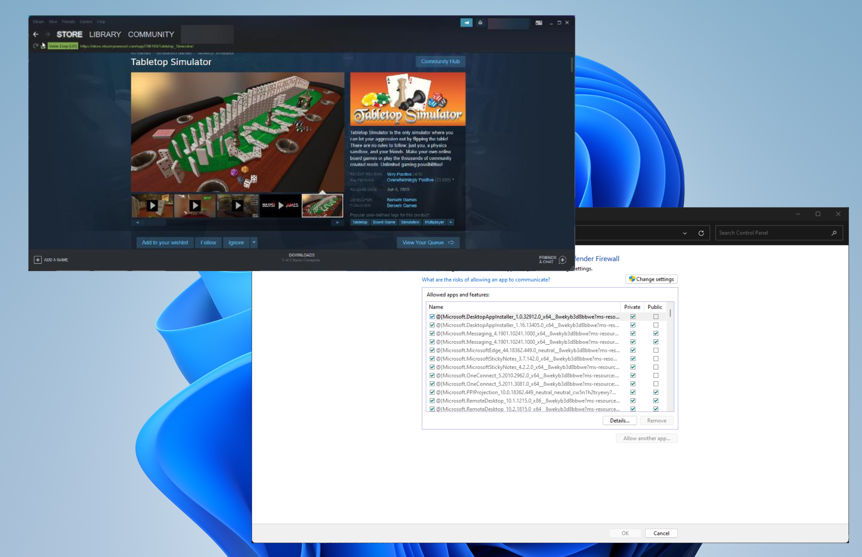Reload the Steam store page

click(x=36, y=46)
